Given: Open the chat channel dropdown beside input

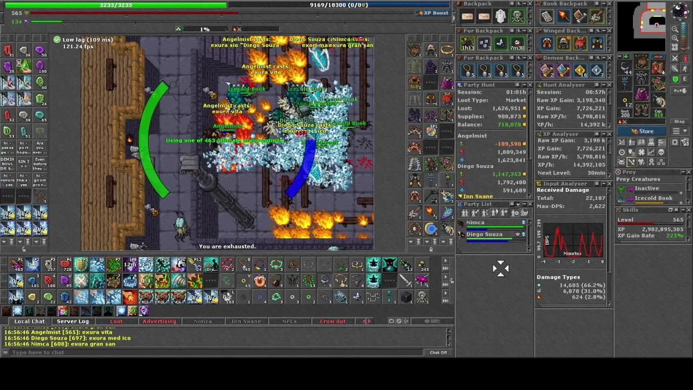Looking at the screenshot, I should (x=5, y=353).
